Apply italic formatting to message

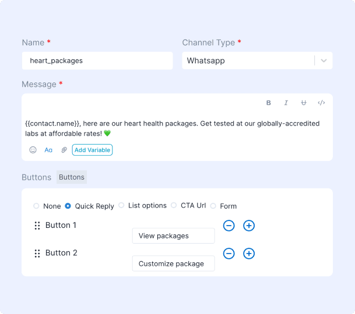(x=286, y=103)
